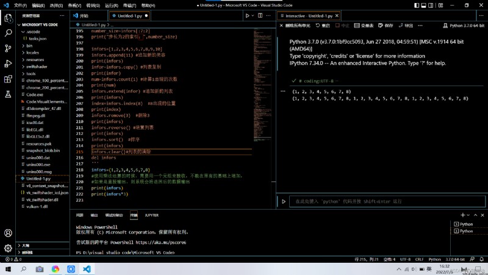Customize the layout from title bar

click(440, 5)
